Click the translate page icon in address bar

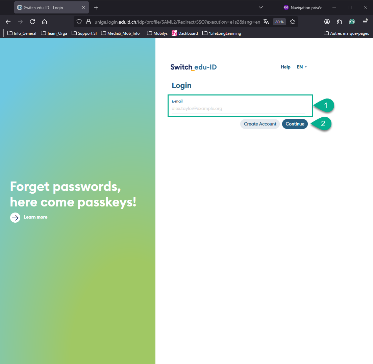[x=266, y=22]
